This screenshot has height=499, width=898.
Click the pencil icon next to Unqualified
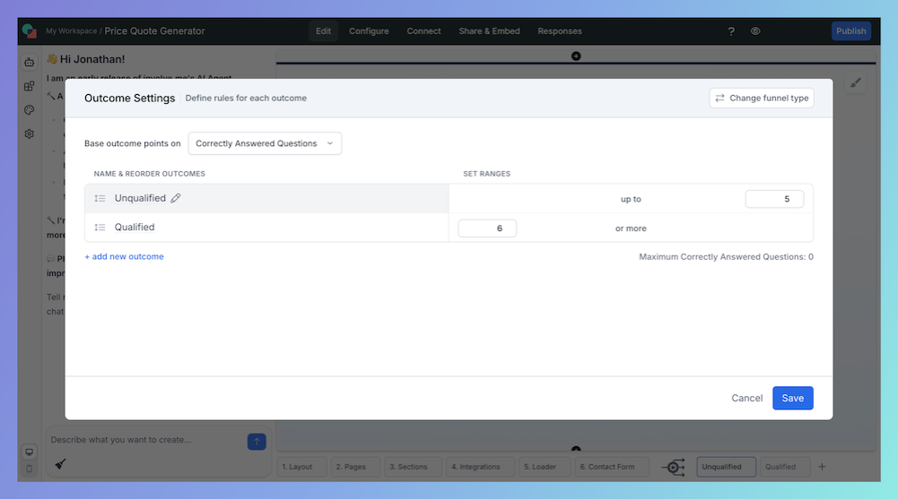pos(176,198)
